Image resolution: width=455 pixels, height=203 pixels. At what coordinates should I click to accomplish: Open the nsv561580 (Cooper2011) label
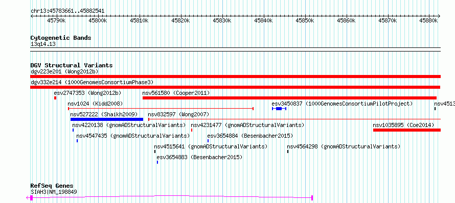[x=176, y=93]
